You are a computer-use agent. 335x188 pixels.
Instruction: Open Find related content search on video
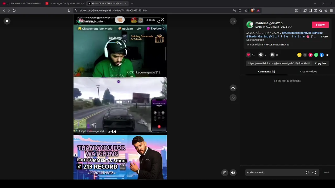120,21
